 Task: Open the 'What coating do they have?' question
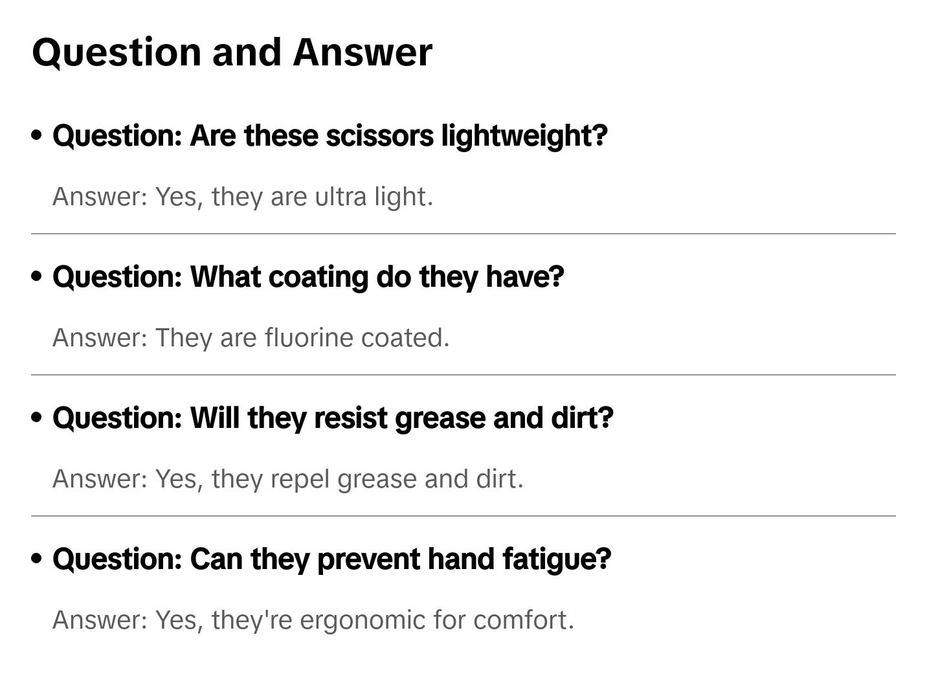click(x=308, y=277)
